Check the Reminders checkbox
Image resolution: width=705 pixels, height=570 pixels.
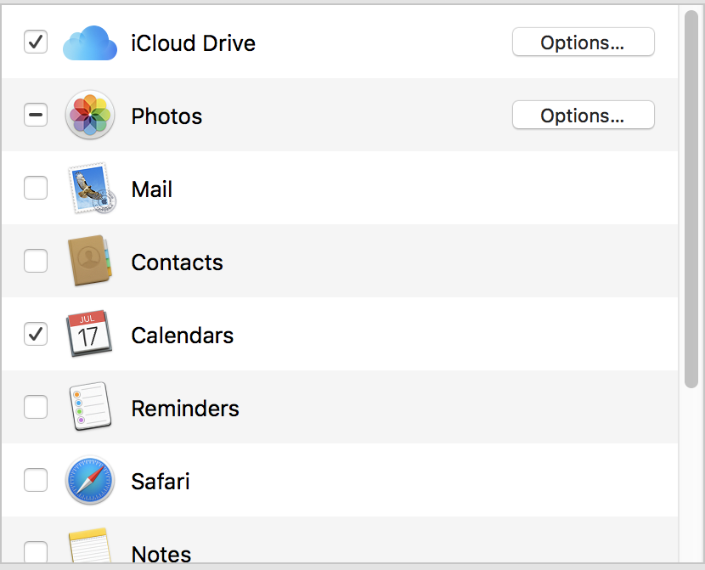point(36,407)
